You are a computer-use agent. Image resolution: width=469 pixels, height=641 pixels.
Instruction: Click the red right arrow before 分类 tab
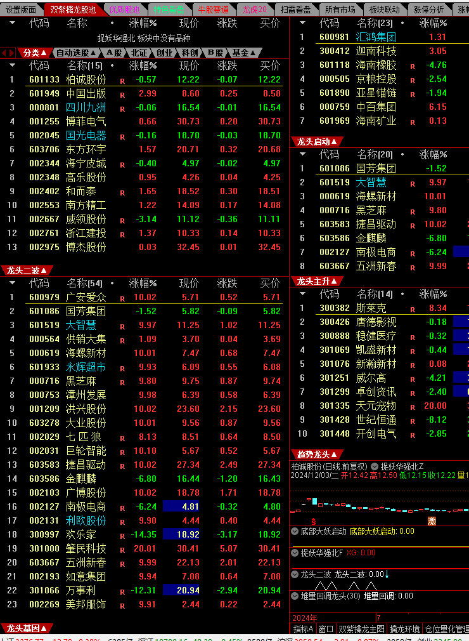pos(11,53)
